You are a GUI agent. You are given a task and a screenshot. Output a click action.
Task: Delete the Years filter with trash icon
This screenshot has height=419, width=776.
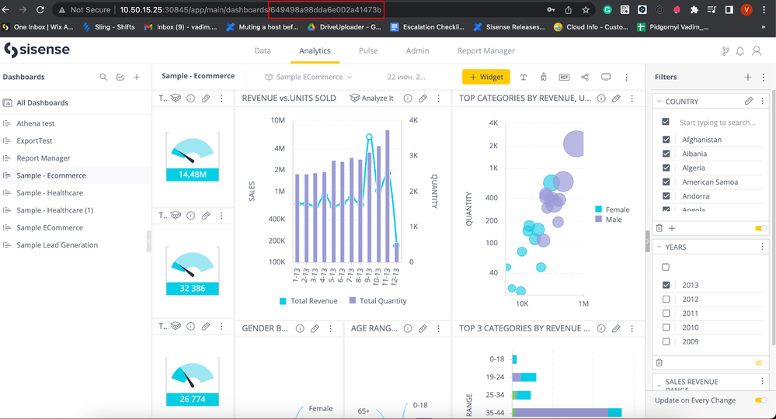point(659,362)
